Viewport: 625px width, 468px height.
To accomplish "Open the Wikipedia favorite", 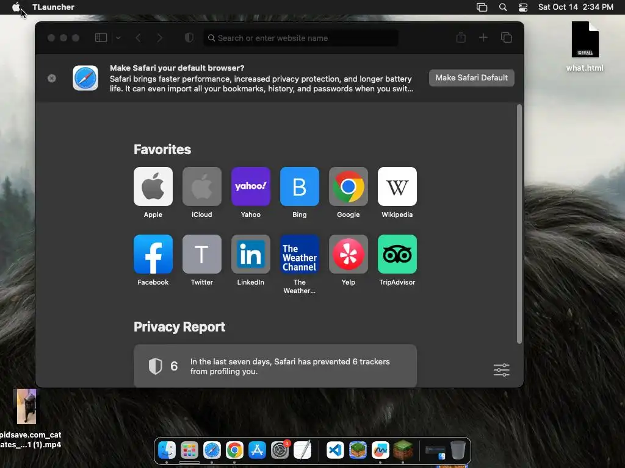I will [x=397, y=186].
